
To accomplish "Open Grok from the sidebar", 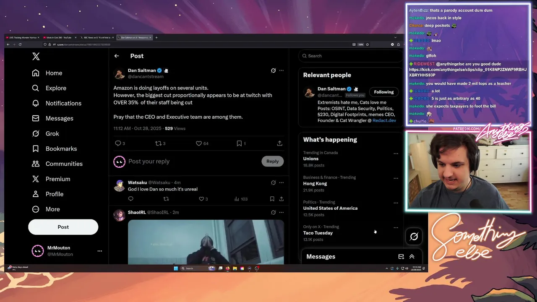I will (46, 133).
